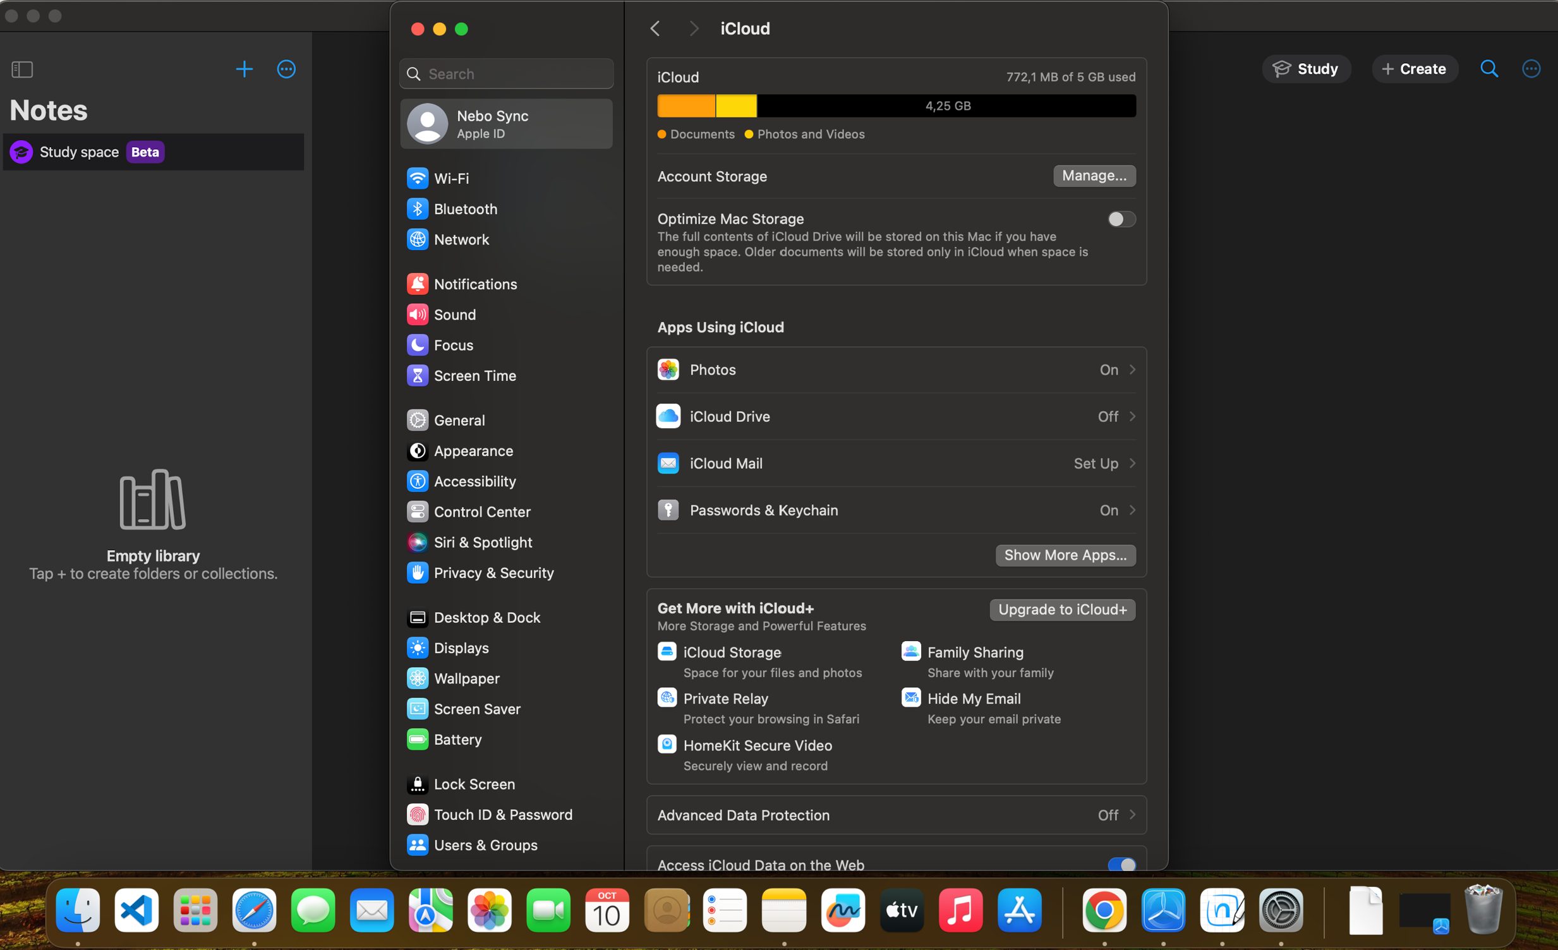Click the Manage... storage button
The image size is (1558, 950).
1094,176
